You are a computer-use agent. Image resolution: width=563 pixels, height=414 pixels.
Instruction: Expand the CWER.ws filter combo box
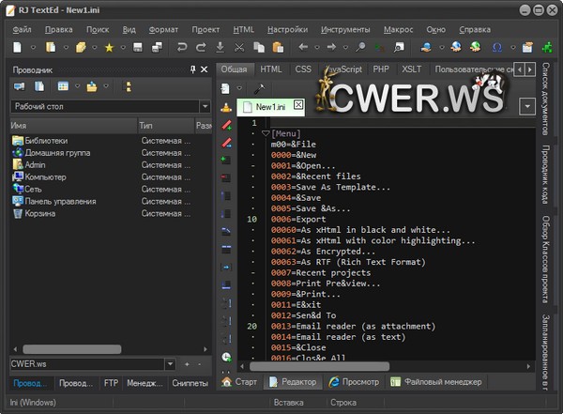[x=170, y=363]
